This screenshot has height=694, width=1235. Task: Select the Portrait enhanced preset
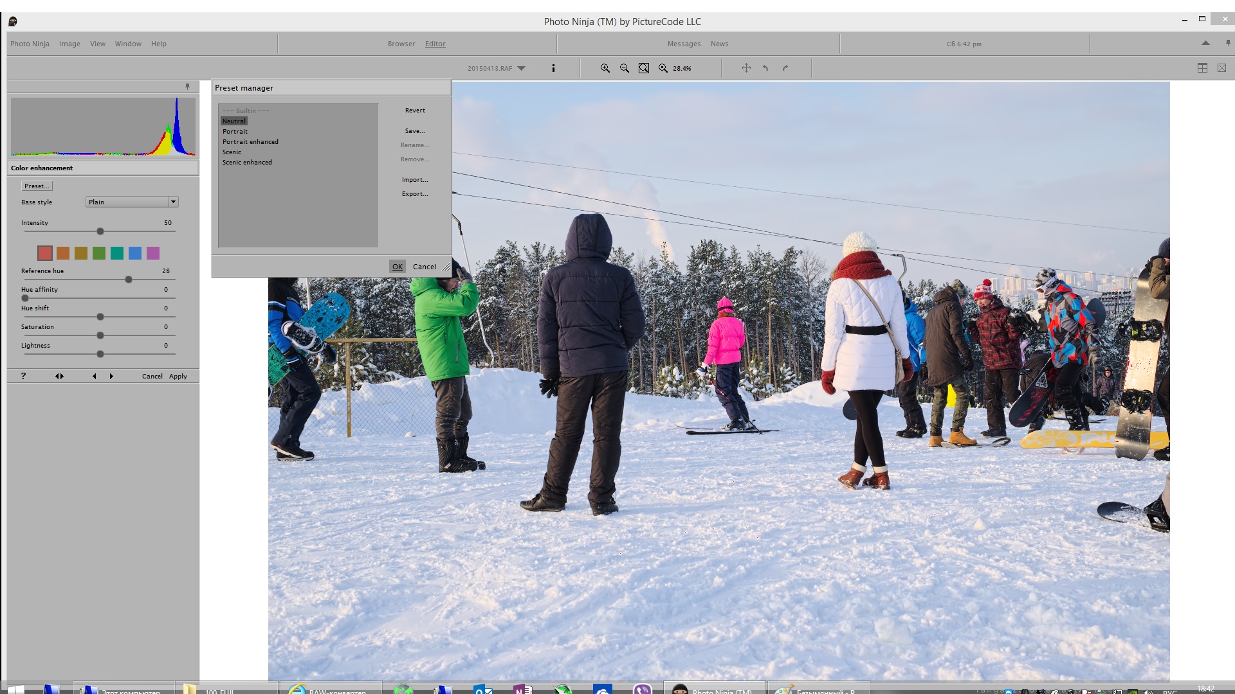250,141
